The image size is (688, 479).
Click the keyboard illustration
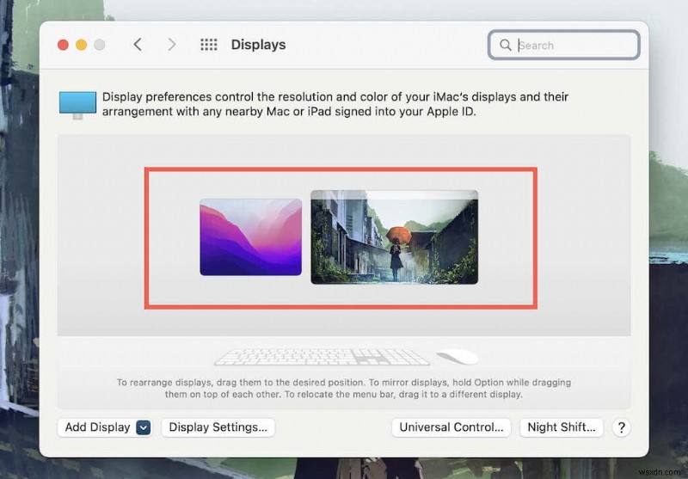pos(322,357)
